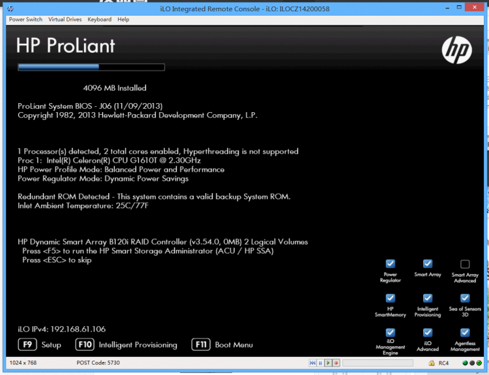The image size is (489, 375).
Task: Click the F10 Intelligent Provisioning key icon
Action: [85, 344]
